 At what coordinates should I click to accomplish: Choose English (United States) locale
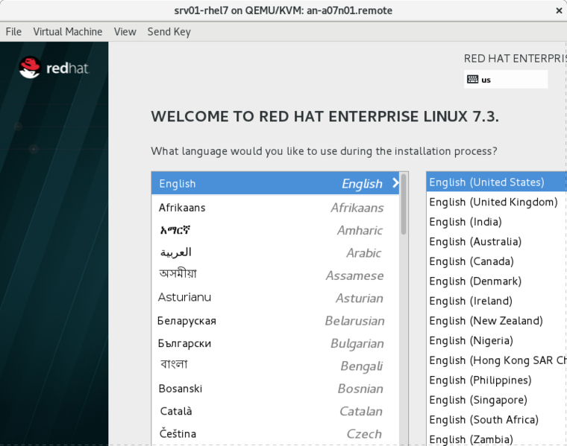486,182
